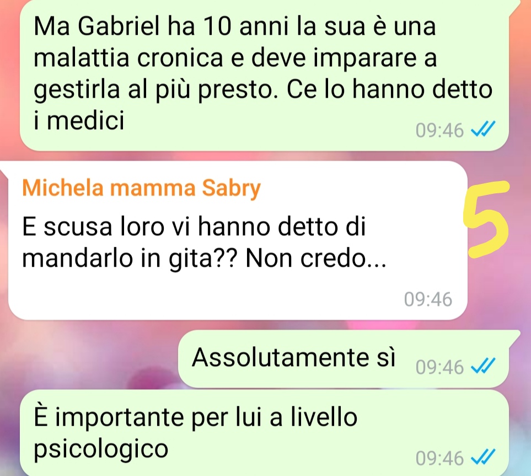Select the 'Assolutamente sì' reply bubble

(x=344, y=359)
